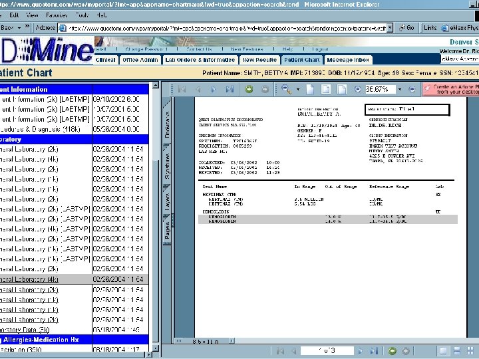Image resolution: width=479 pixels, height=359 pixels.
Task: Click green previous view button in top toolbar
Action: coord(249,89)
